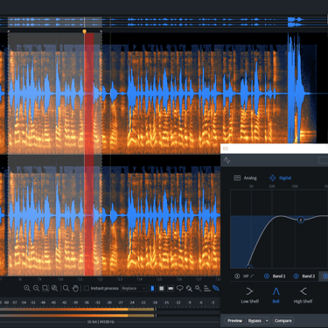Viewport: 328px width, 328px height.
Task: Click the overview waveform strip at top
Action: 164,22
